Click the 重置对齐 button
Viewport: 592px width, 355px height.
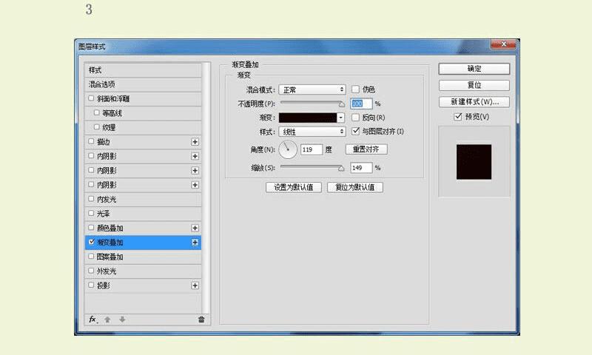click(366, 149)
